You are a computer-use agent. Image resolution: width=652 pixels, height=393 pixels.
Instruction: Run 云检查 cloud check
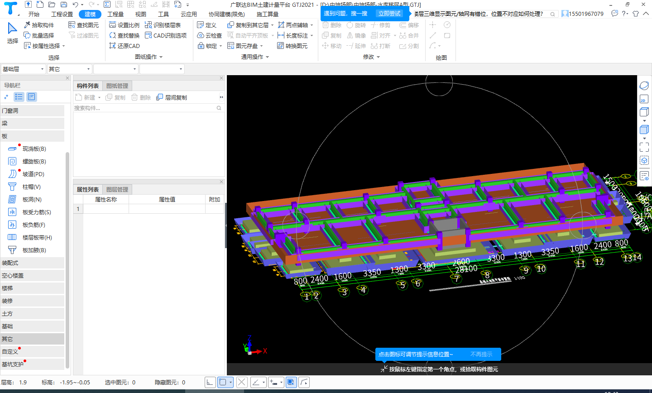click(x=210, y=35)
